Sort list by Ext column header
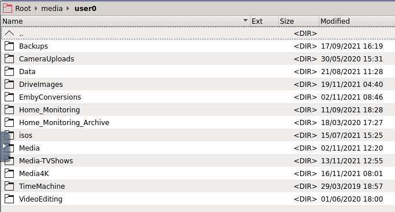This screenshot has width=395, height=212. pos(264,21)
